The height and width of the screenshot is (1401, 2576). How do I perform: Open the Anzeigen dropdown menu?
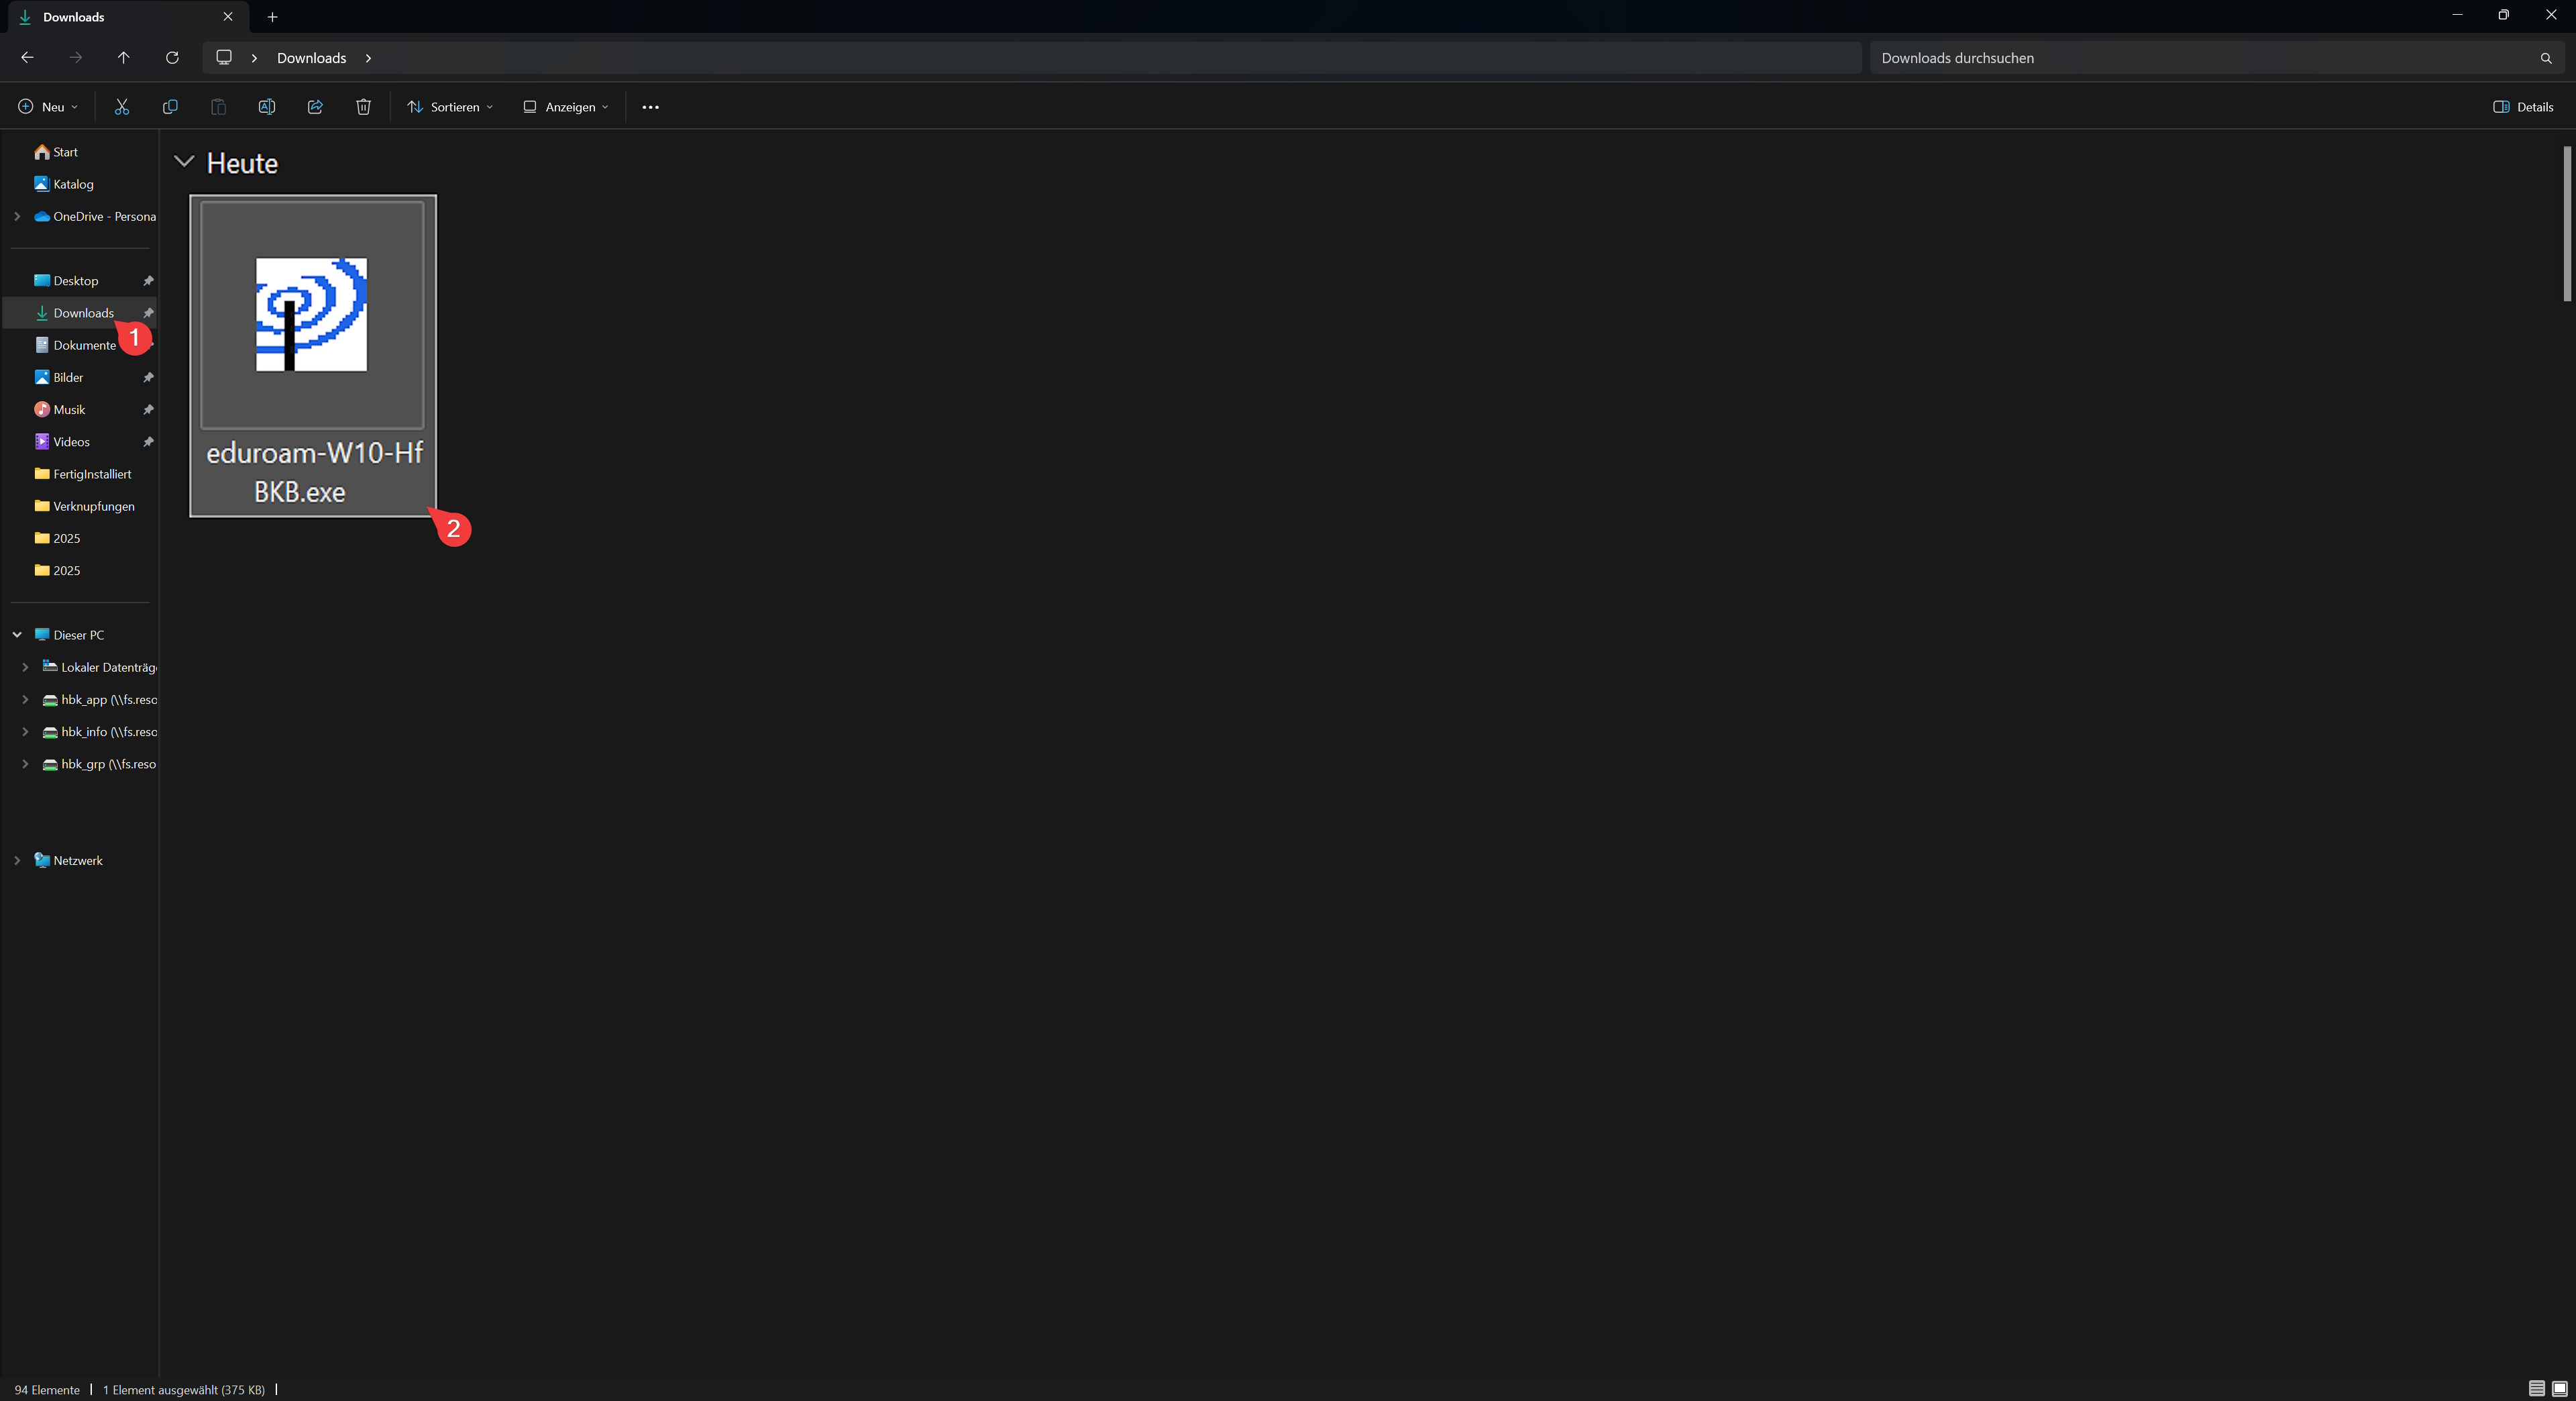[565, 107]
